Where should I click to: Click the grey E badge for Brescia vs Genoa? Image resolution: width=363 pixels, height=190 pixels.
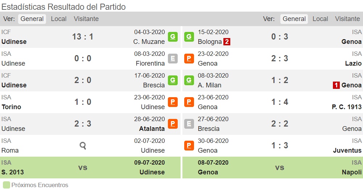click(189, 124)
